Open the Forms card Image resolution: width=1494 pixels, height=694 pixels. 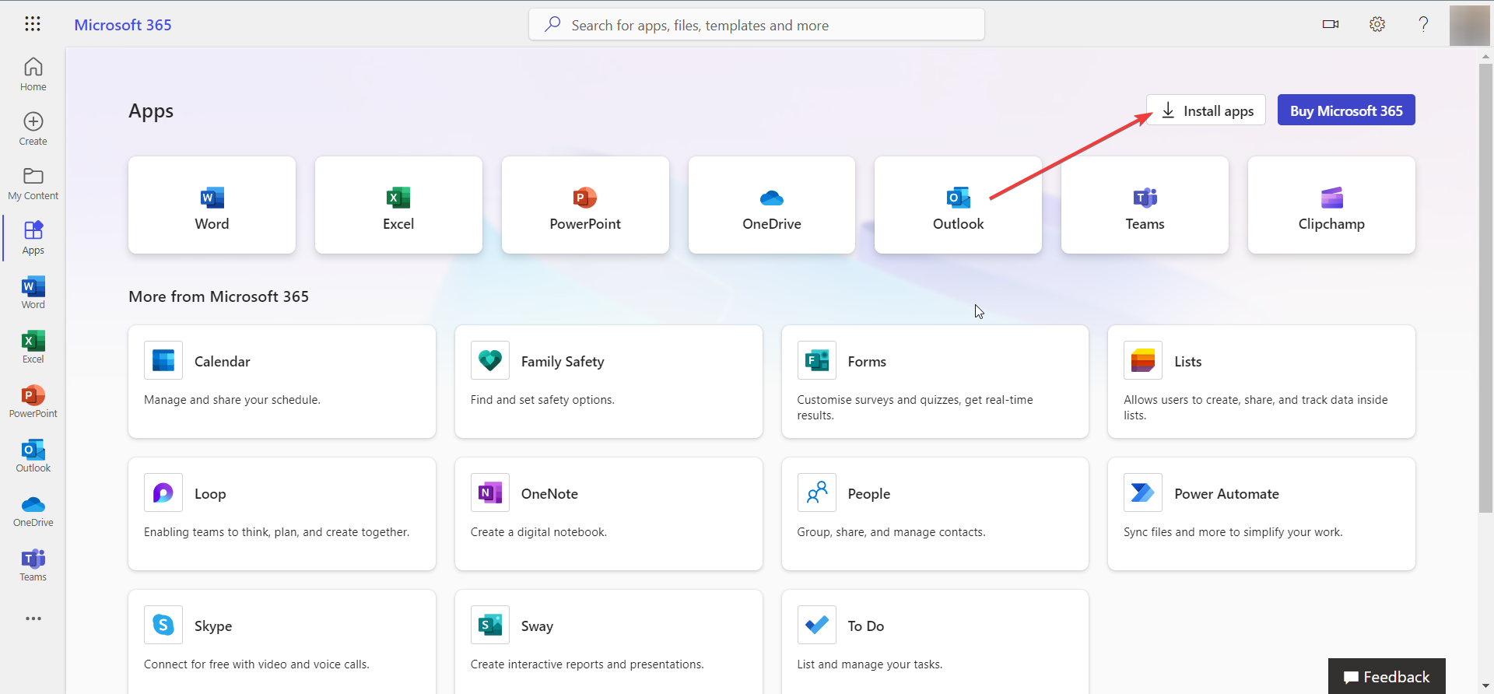tap(935, 381)
